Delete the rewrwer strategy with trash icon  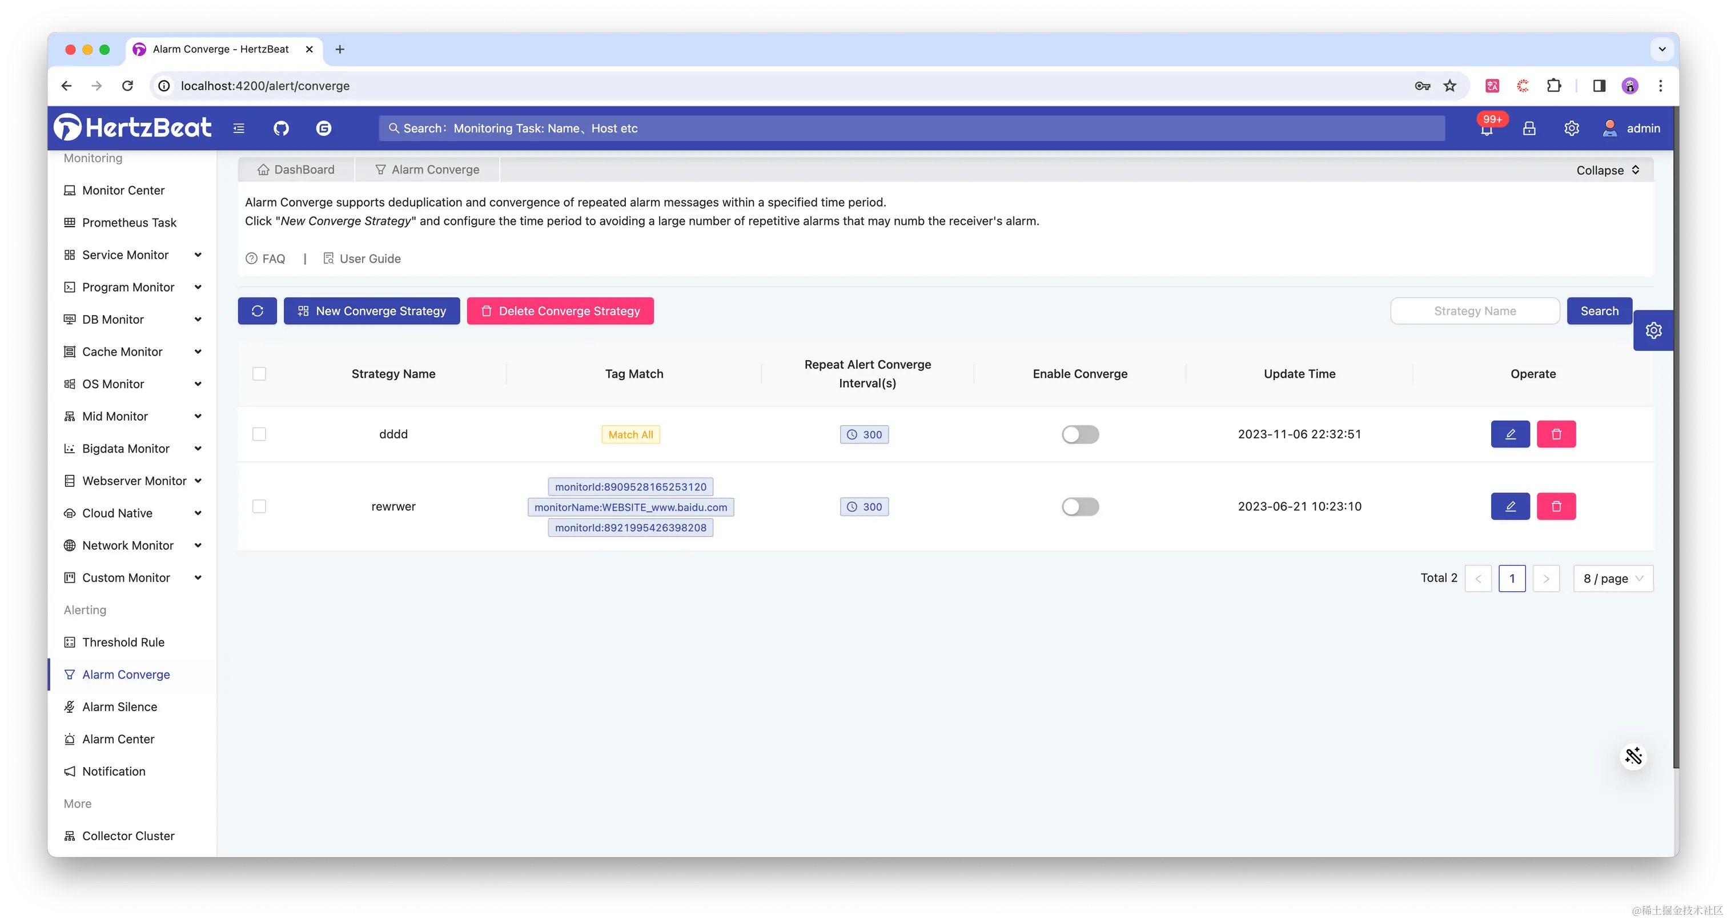pos(1556,507)
